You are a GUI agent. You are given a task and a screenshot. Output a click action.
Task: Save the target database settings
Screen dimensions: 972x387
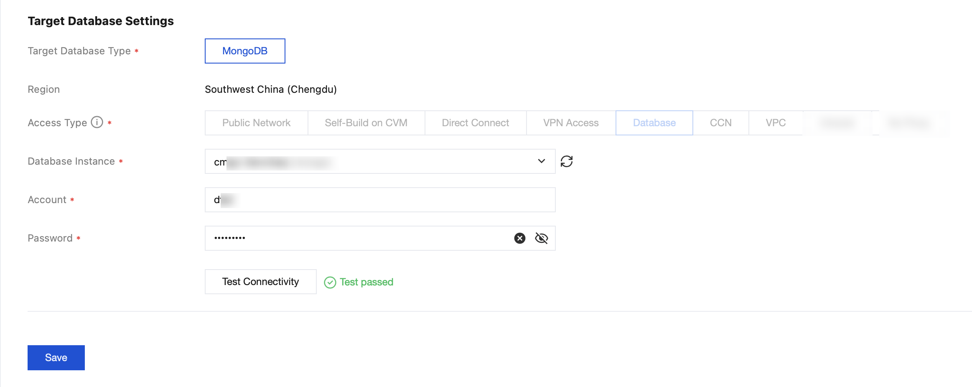(x=56, y=358)
